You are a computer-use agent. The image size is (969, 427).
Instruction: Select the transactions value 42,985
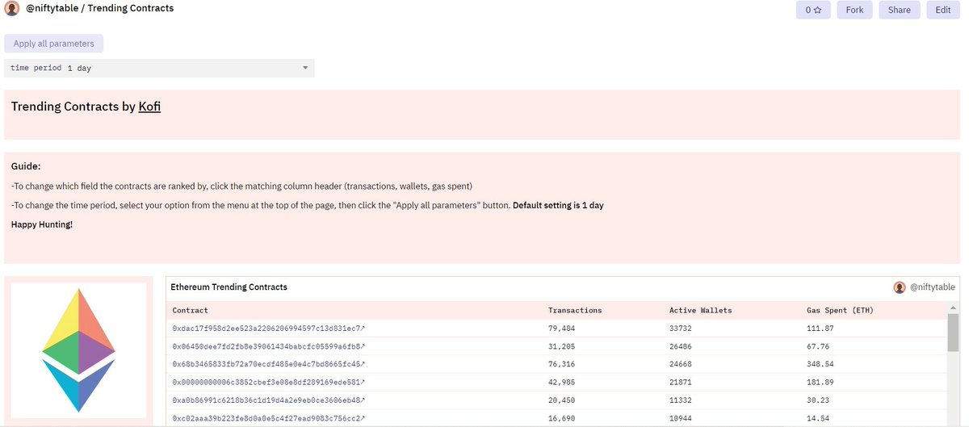point(562,382)
